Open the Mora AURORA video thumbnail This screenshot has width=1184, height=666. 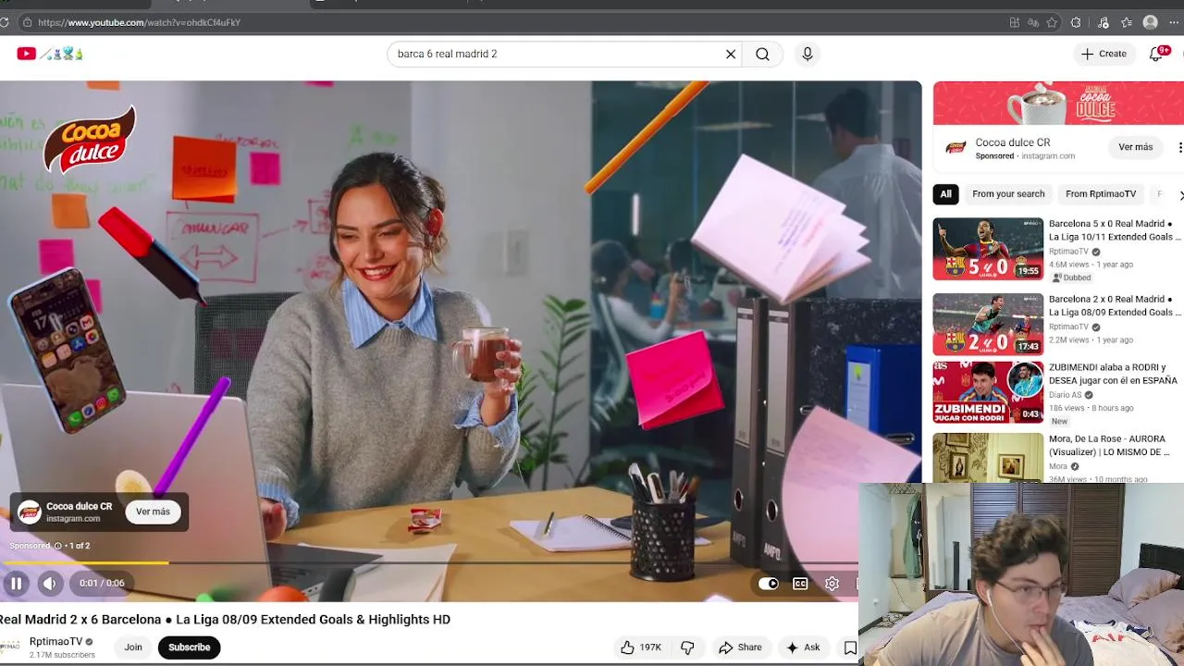coord(988,458)
